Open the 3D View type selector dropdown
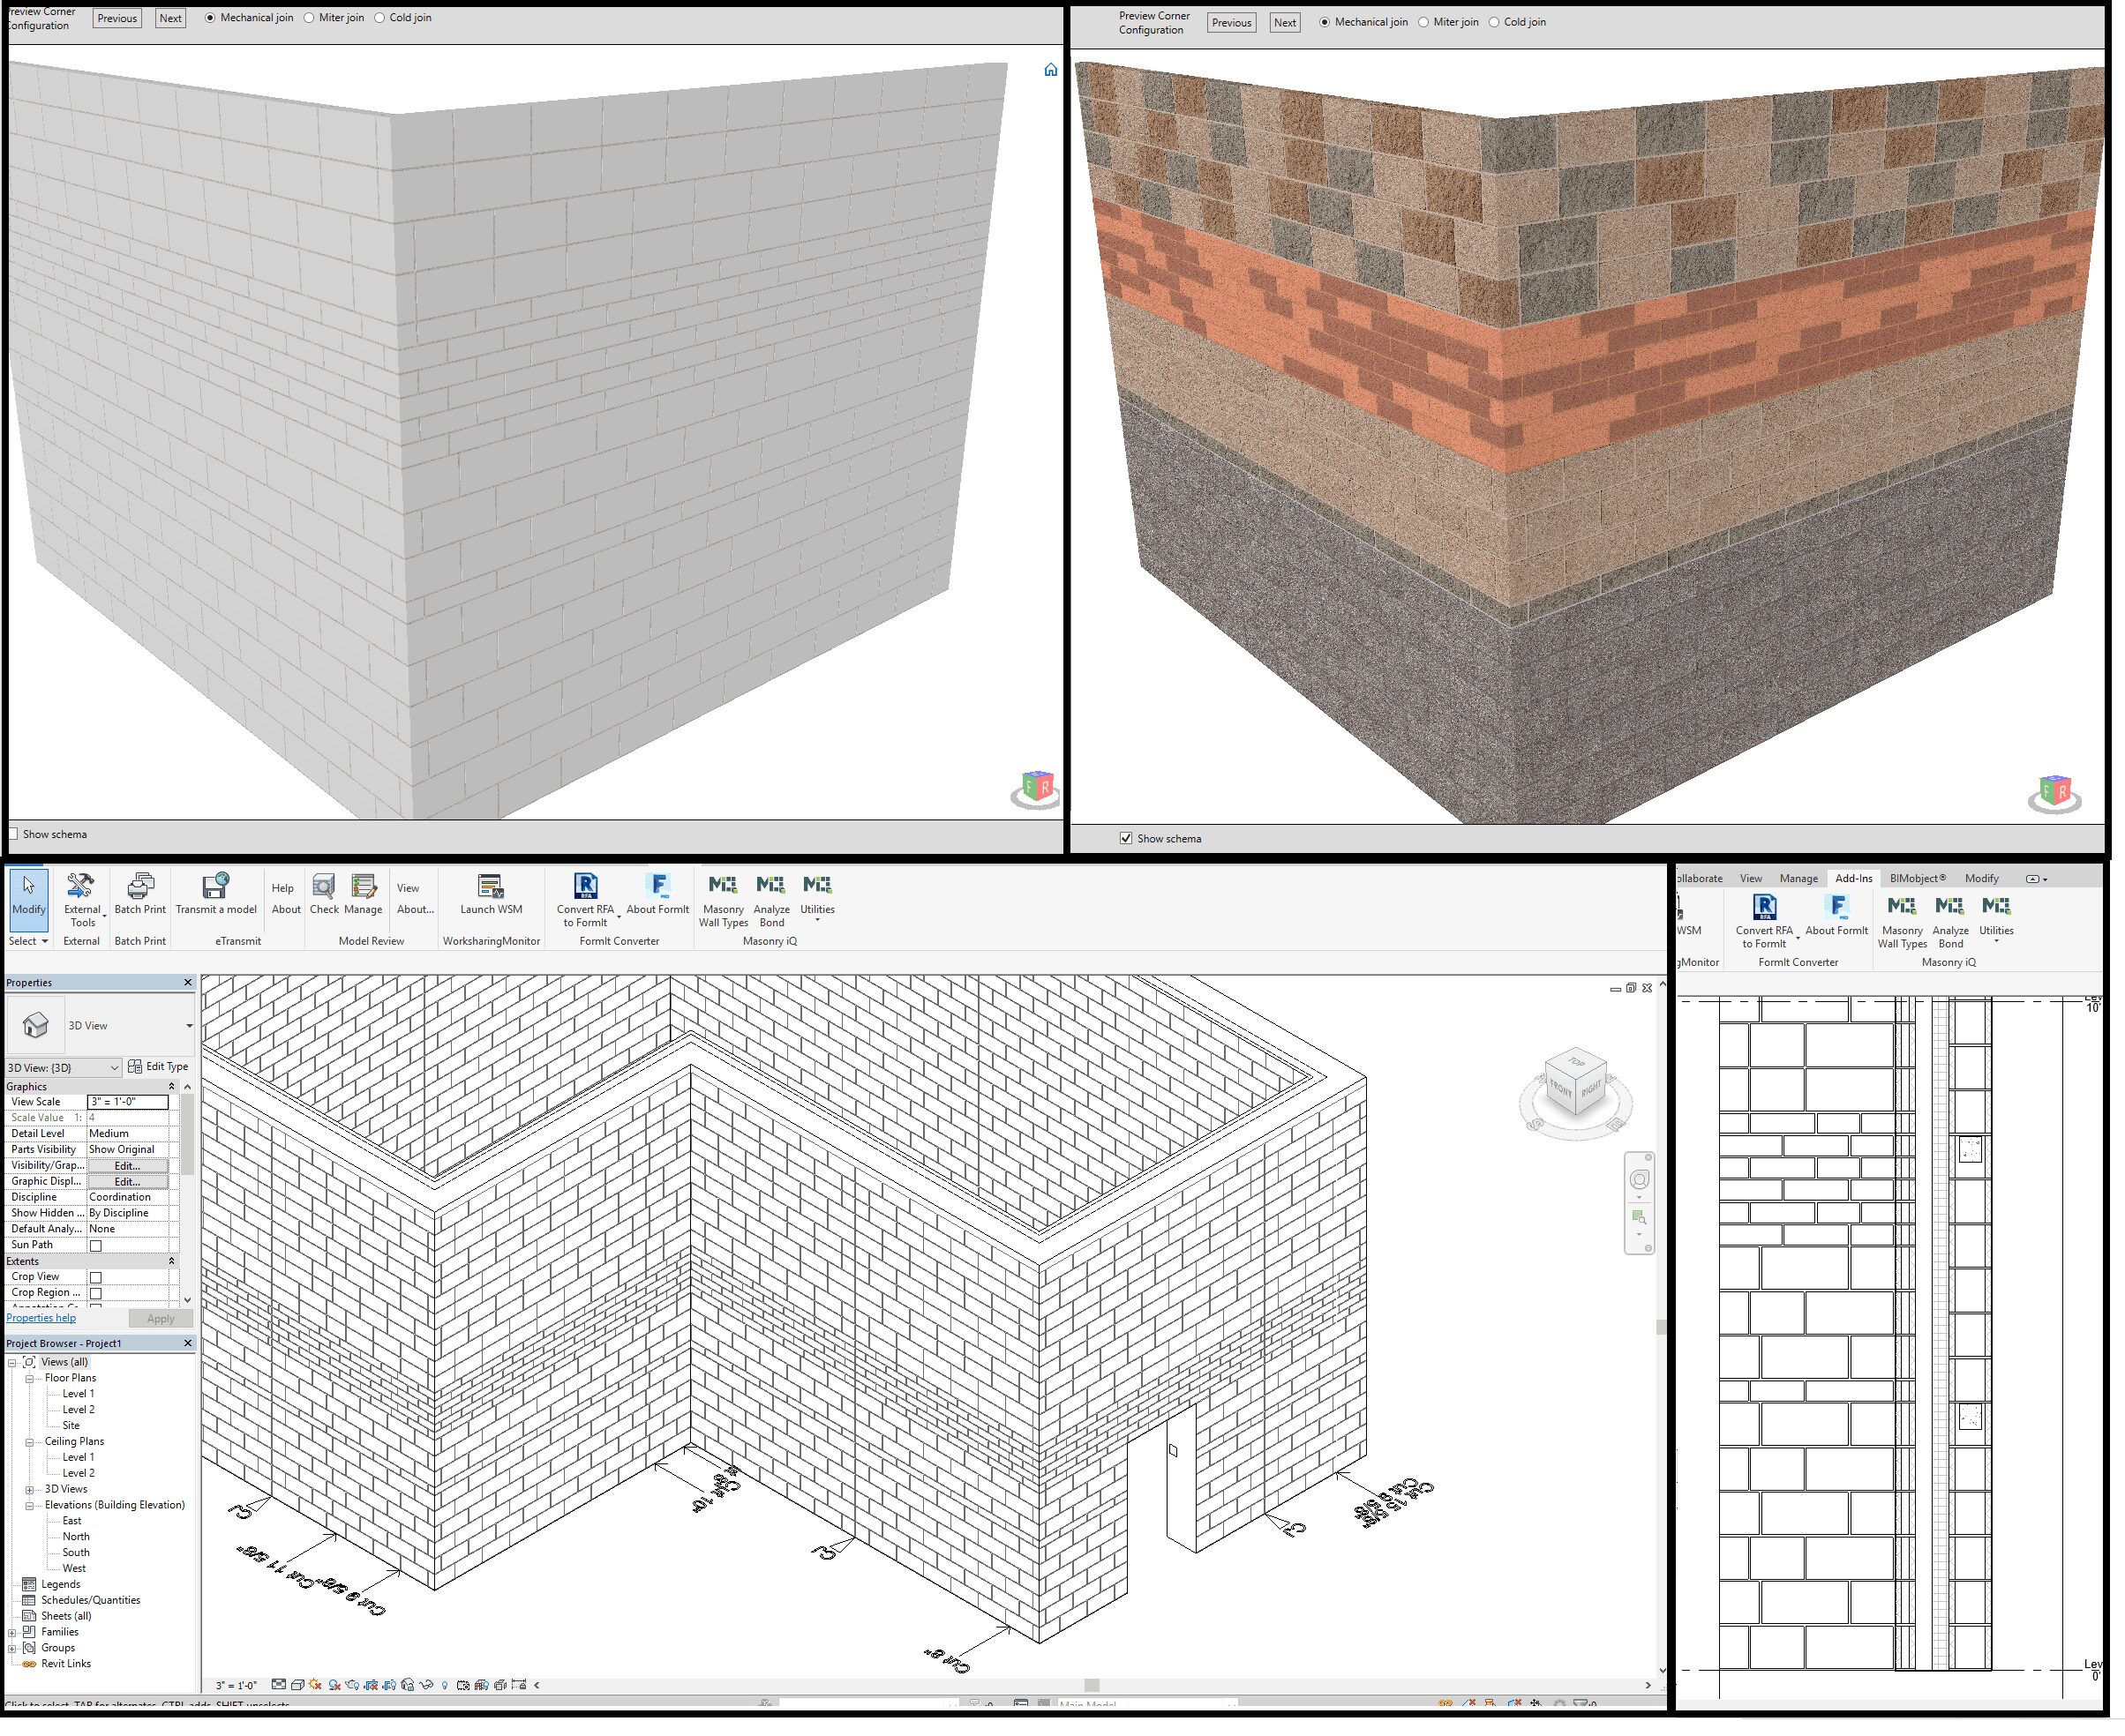The height and width of the screenshot is (1736, 2125). coord(188,1026)
